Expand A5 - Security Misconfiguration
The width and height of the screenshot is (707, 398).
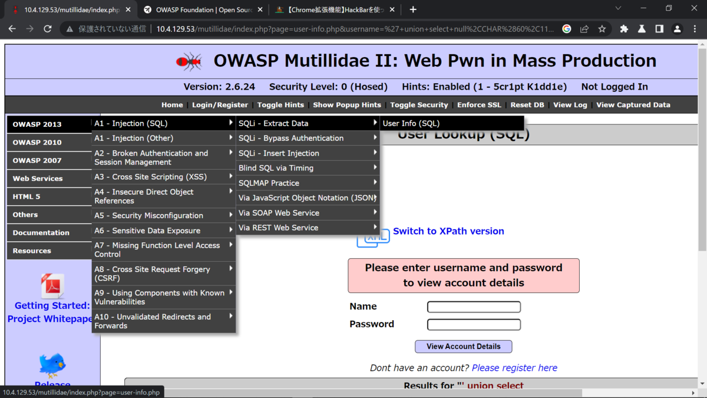pyautogui.click(x=164, y=216)
